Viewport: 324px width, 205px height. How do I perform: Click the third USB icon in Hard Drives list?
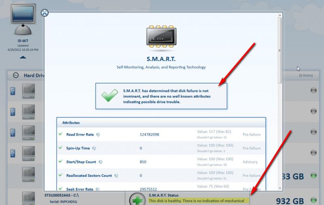[x=13, y=132]
